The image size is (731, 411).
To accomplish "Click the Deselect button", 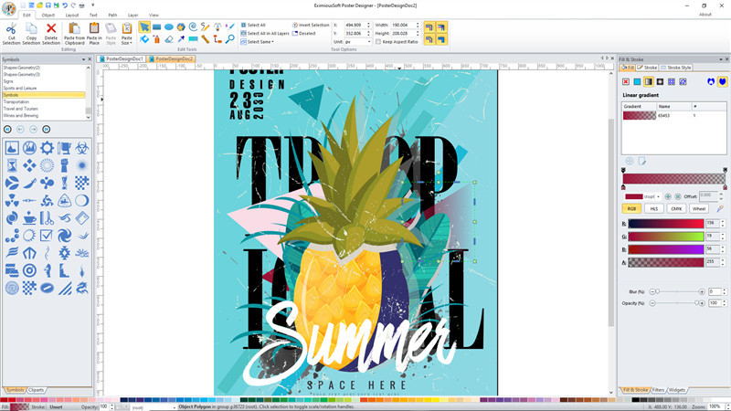I will point(304,34).
